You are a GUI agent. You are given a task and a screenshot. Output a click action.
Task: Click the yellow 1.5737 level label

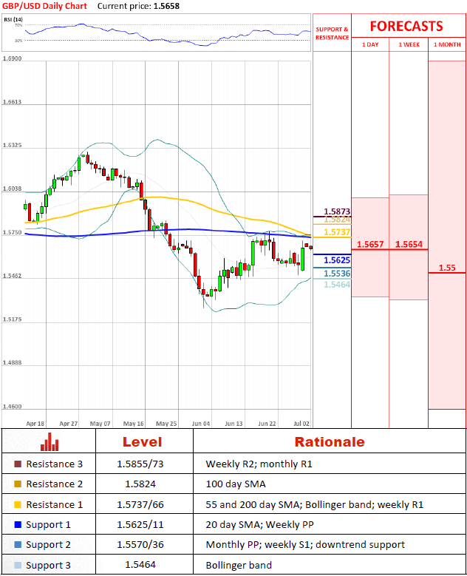[337, 232]
